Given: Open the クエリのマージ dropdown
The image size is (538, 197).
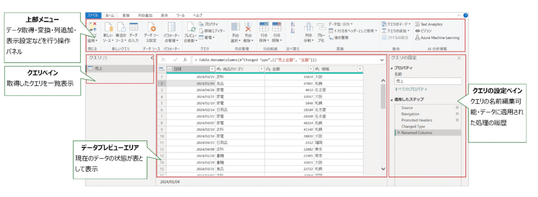Looking at the screenshot, I should (x=396, y=24).
